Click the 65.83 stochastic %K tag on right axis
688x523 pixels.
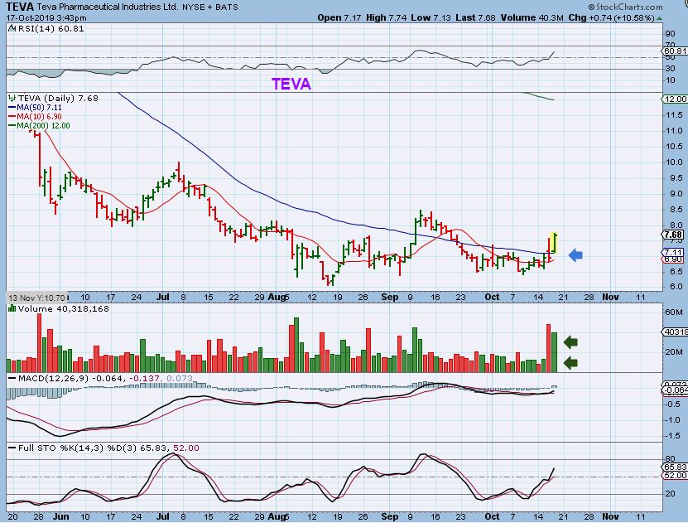point(676,467)
